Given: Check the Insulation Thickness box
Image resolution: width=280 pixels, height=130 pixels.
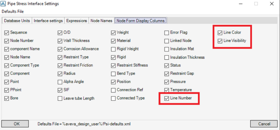Looking at the screenshot, I should tap(167, 58).
